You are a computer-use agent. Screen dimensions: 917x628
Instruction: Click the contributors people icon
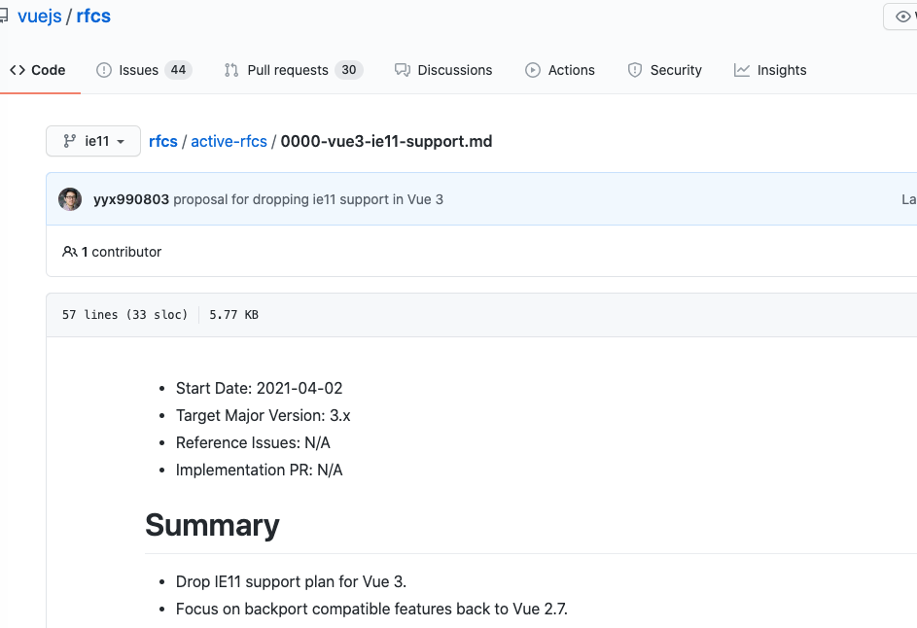(70, 252)
